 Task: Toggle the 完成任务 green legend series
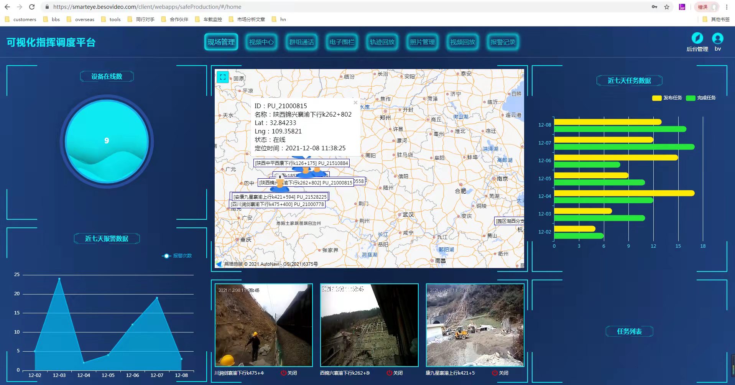pos(701,98)
